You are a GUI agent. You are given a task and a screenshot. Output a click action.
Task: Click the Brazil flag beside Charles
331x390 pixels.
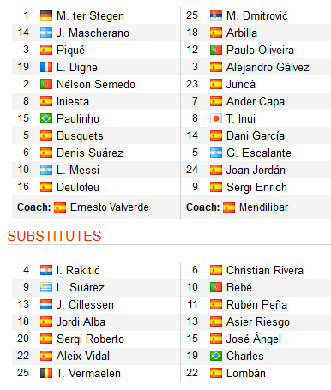tap(216, 356)
